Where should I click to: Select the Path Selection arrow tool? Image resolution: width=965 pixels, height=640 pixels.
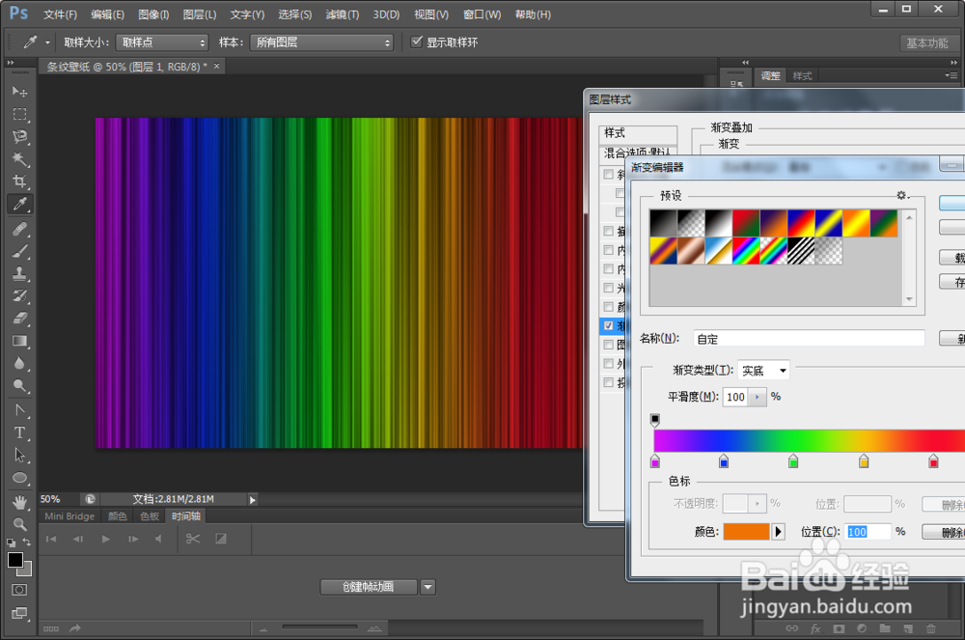tap(19, 456)
